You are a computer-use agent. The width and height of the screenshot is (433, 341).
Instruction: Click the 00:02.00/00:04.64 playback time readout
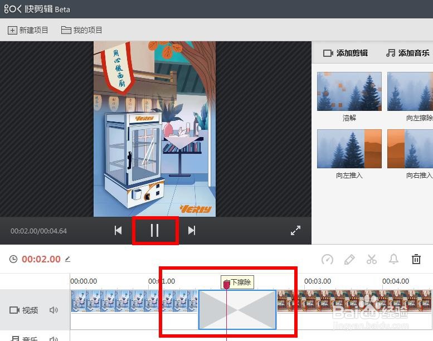tap(38, 231)
